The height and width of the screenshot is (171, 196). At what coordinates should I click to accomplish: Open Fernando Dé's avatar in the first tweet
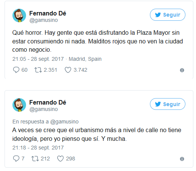pyautogui.click(x=19, y=15)
